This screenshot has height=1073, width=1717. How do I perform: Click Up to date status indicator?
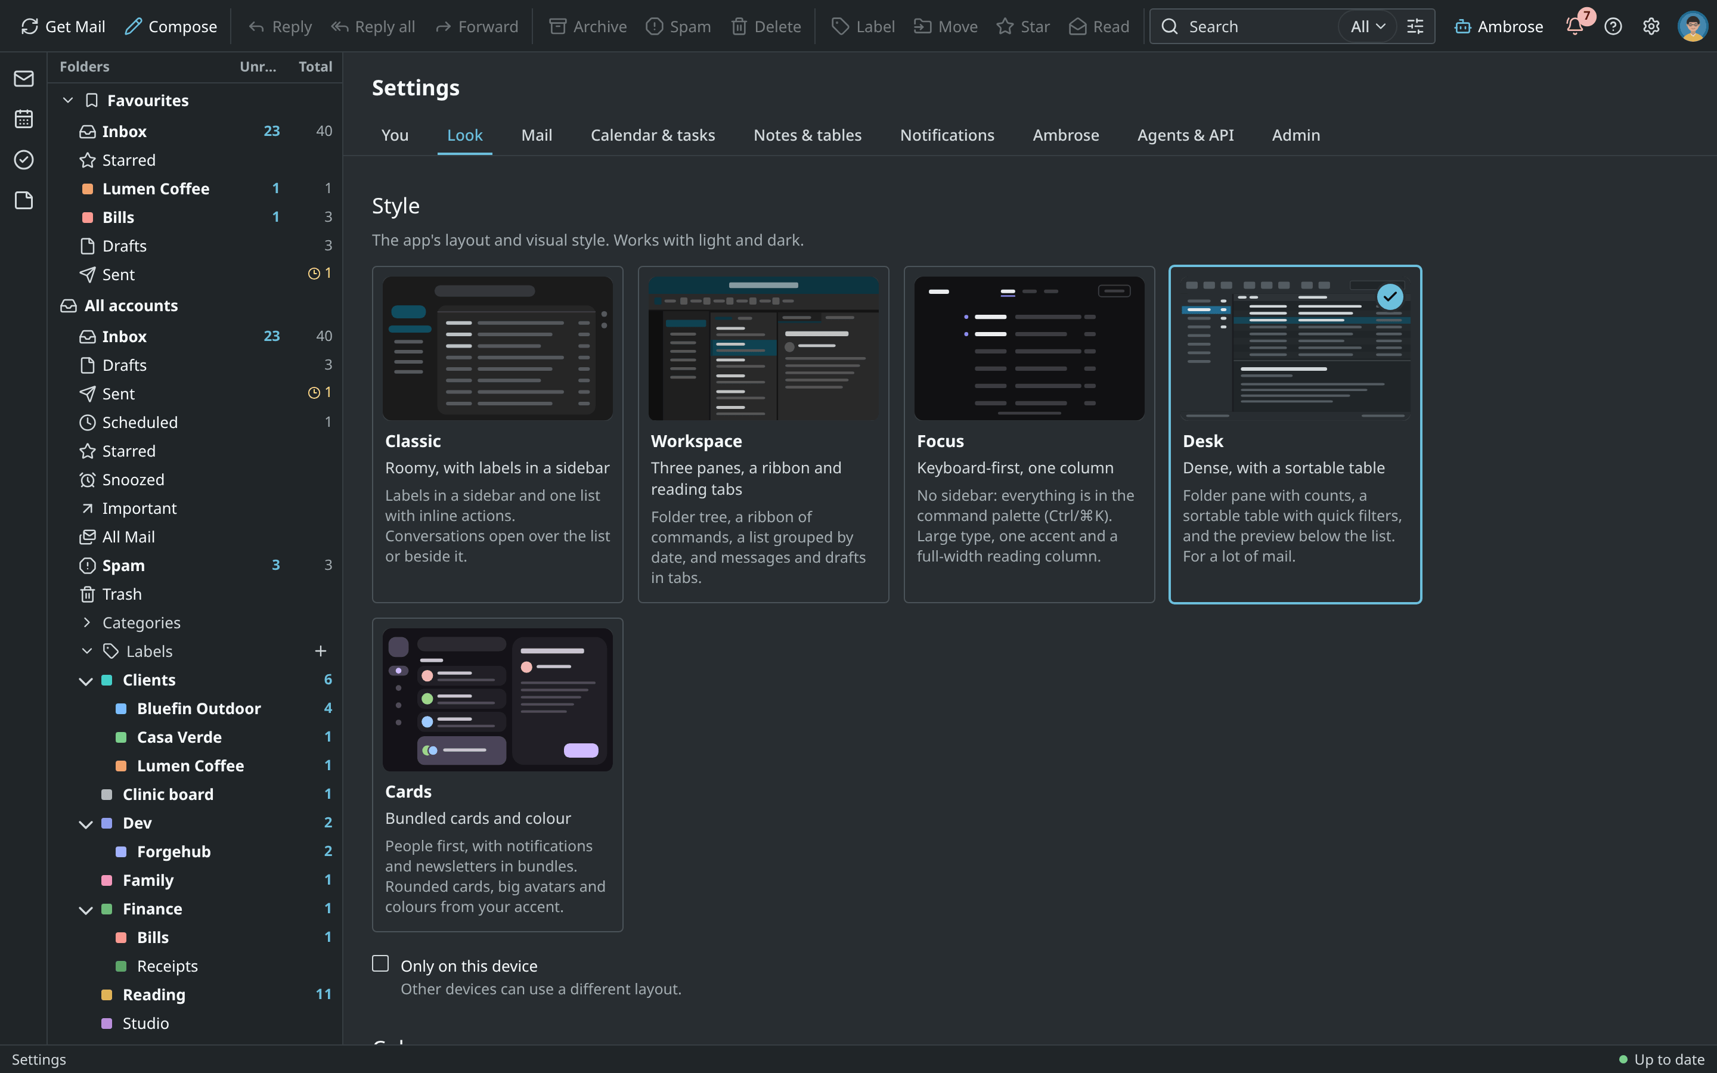[1661, 1059]
